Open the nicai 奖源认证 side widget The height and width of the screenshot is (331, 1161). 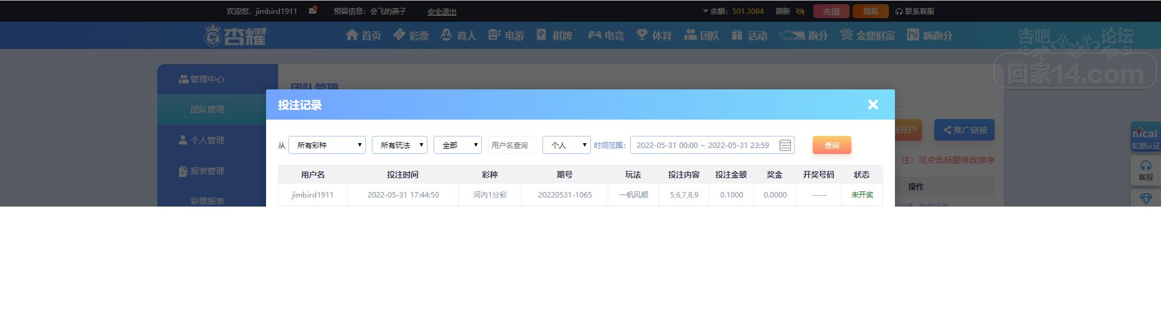click(1145, 138)
